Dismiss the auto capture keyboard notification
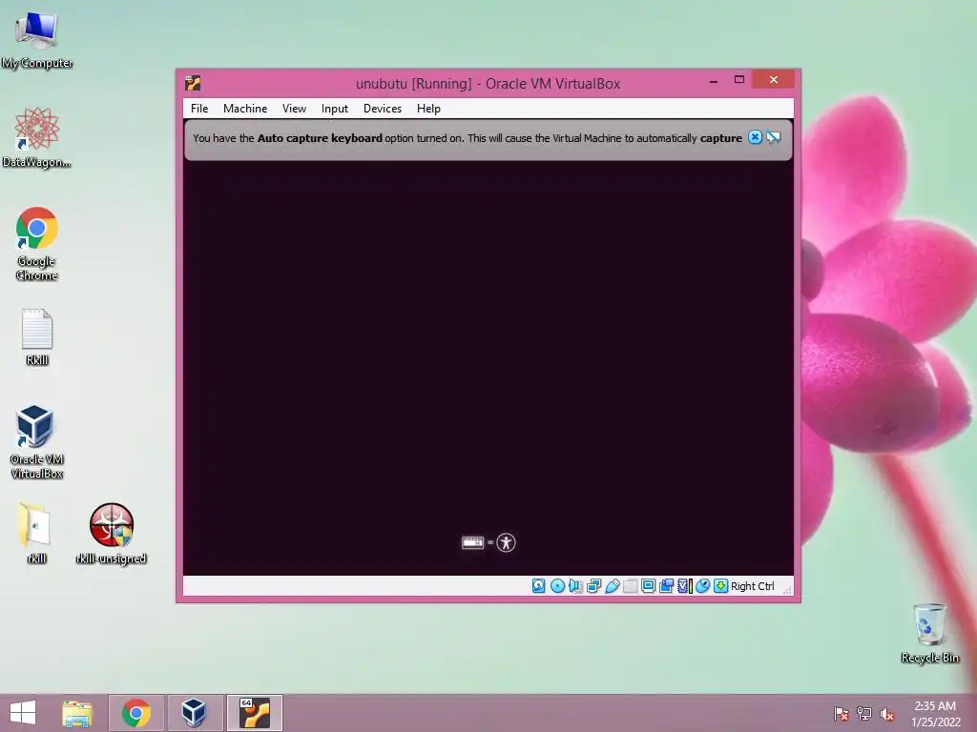 click(755, 137)
